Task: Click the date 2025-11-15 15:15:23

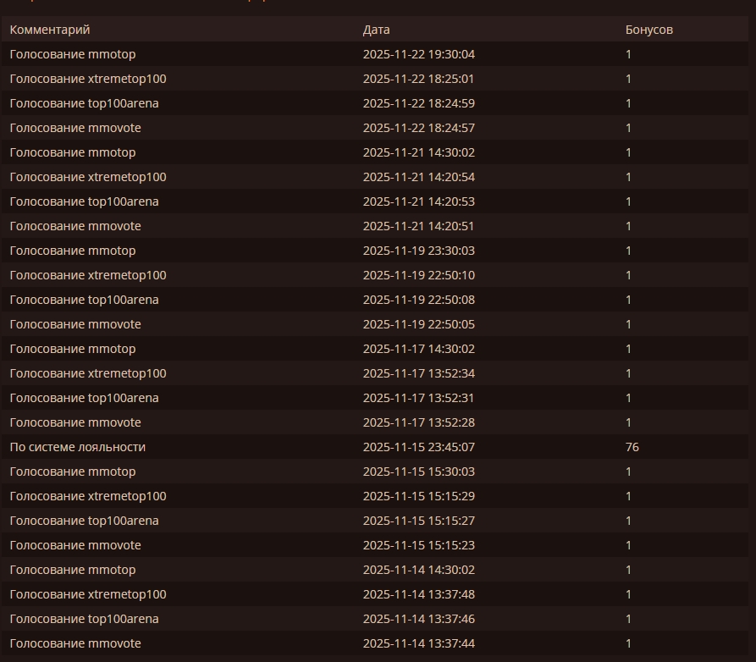Action: click(418, 545)
